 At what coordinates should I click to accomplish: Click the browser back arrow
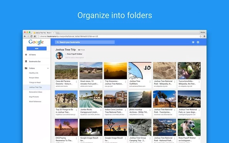coord(25,36)
